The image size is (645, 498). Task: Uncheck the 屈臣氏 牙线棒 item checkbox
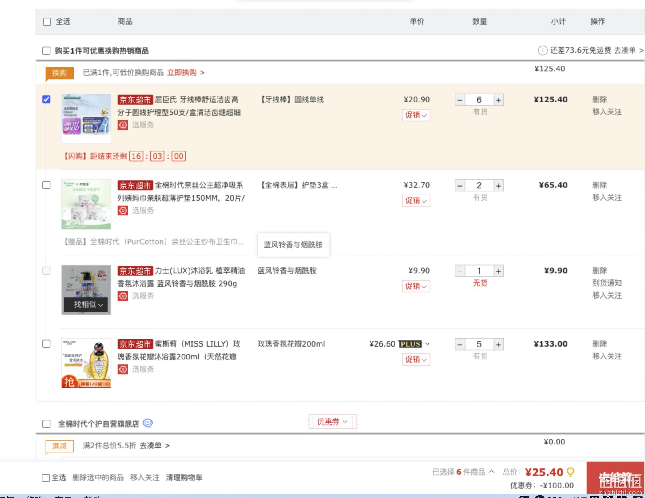tap(46, 99)
